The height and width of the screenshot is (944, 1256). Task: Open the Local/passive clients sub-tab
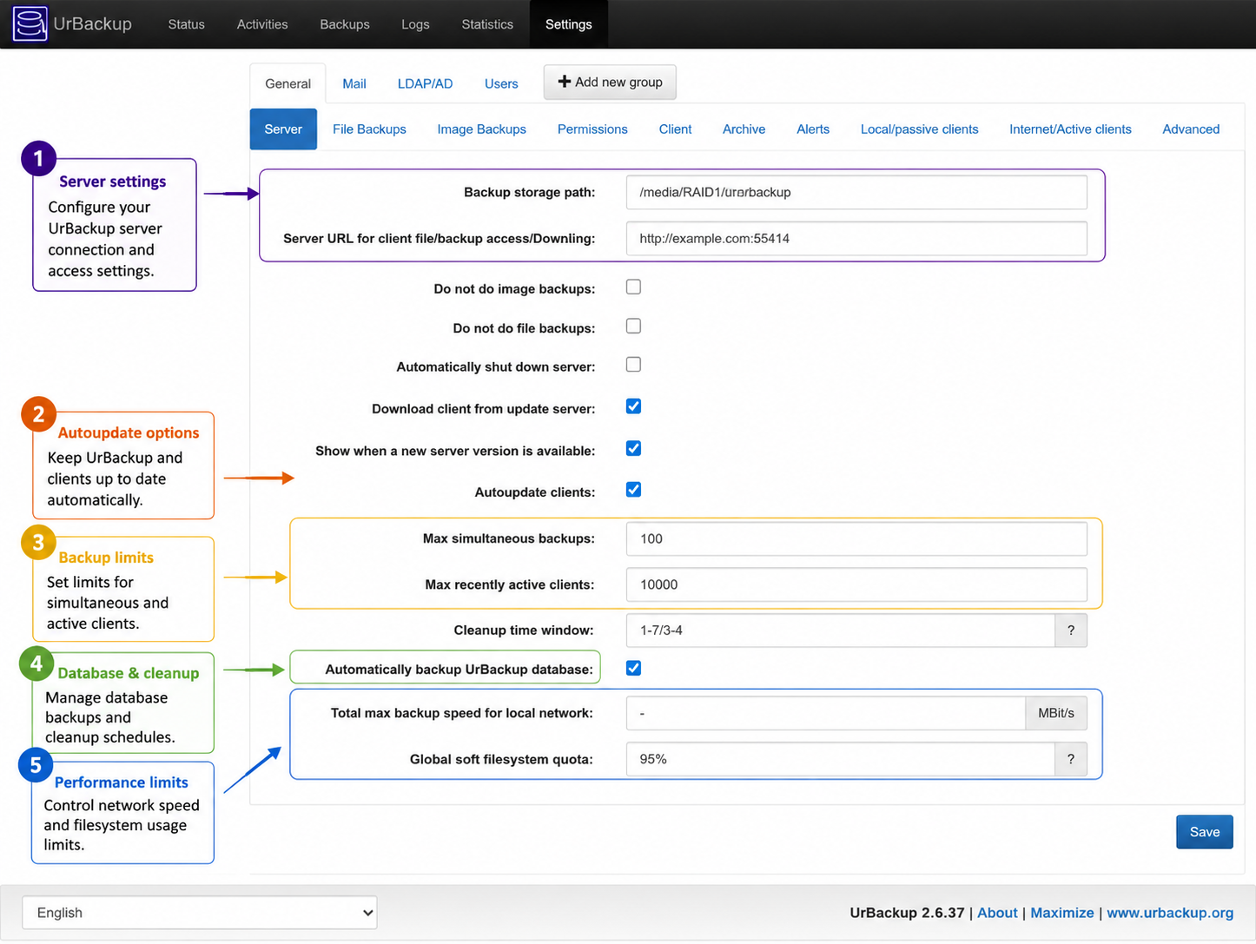[919, 129]
